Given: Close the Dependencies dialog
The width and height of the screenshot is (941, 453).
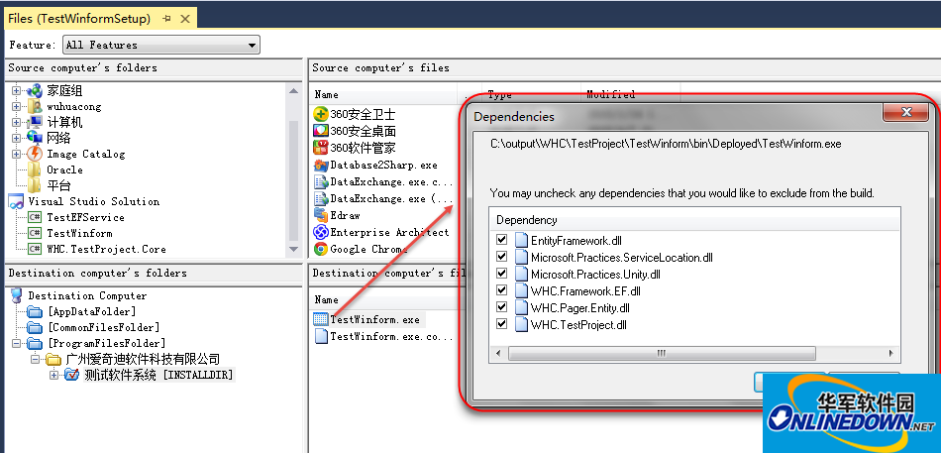Looking at the screenshot, I should (x=905, y=112).
